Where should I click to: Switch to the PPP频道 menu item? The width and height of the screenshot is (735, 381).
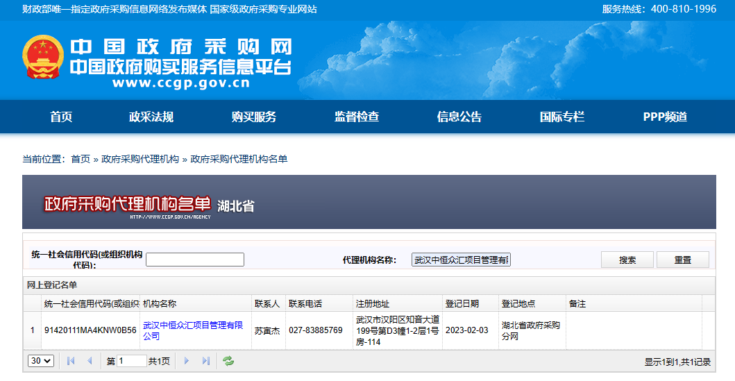(665, 117)
